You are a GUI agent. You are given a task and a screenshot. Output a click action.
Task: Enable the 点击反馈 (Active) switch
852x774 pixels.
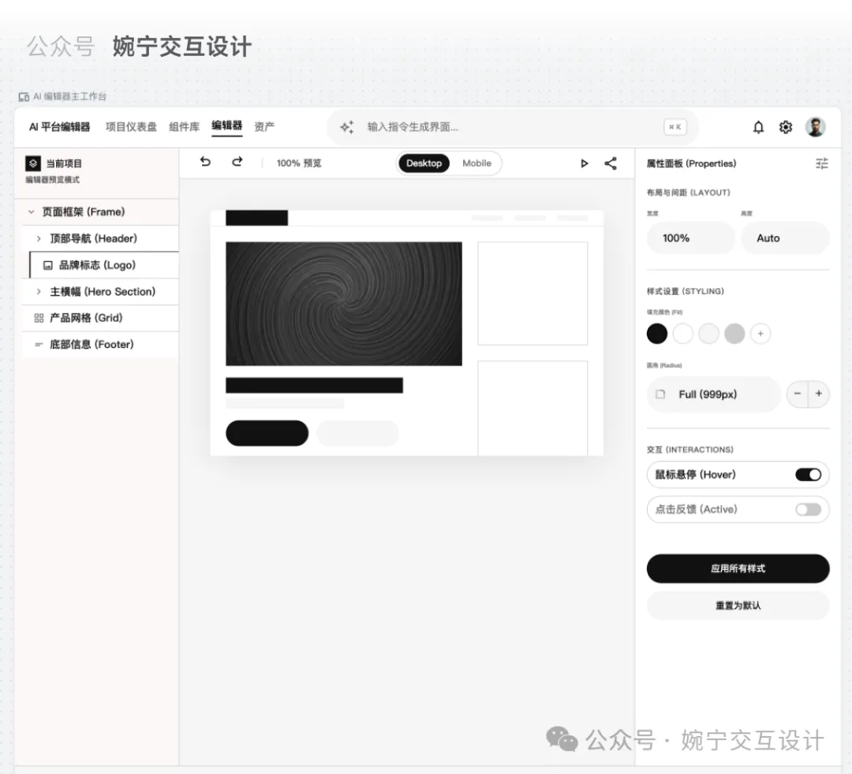pyautogui.click(x=808, y=510)
